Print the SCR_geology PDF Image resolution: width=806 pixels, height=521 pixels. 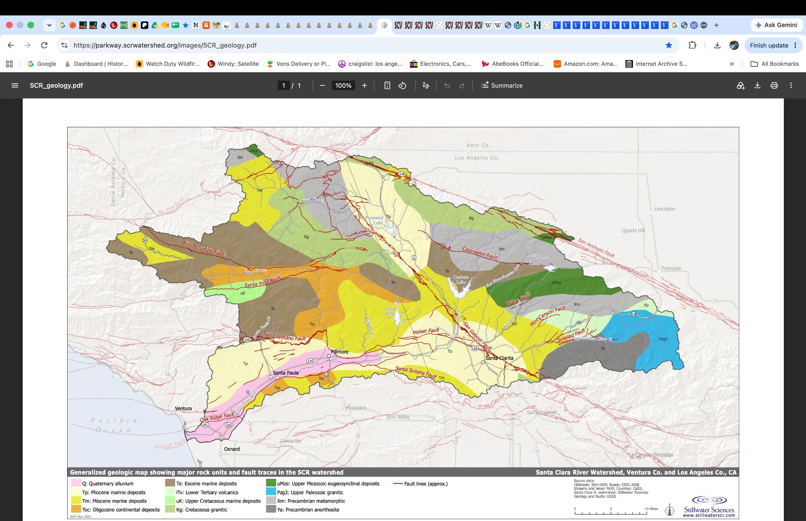coord(774,85)
